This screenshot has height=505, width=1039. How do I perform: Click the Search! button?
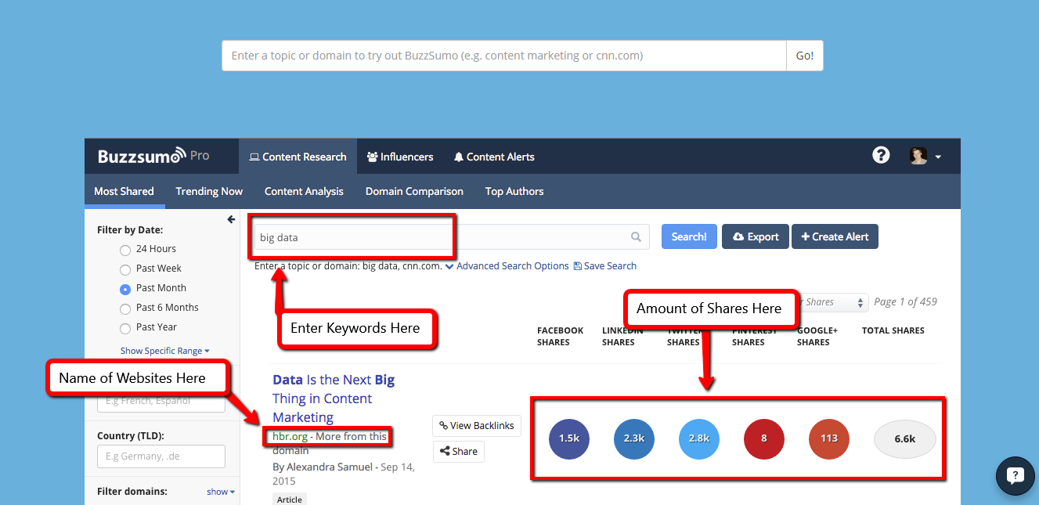point(689,236)
